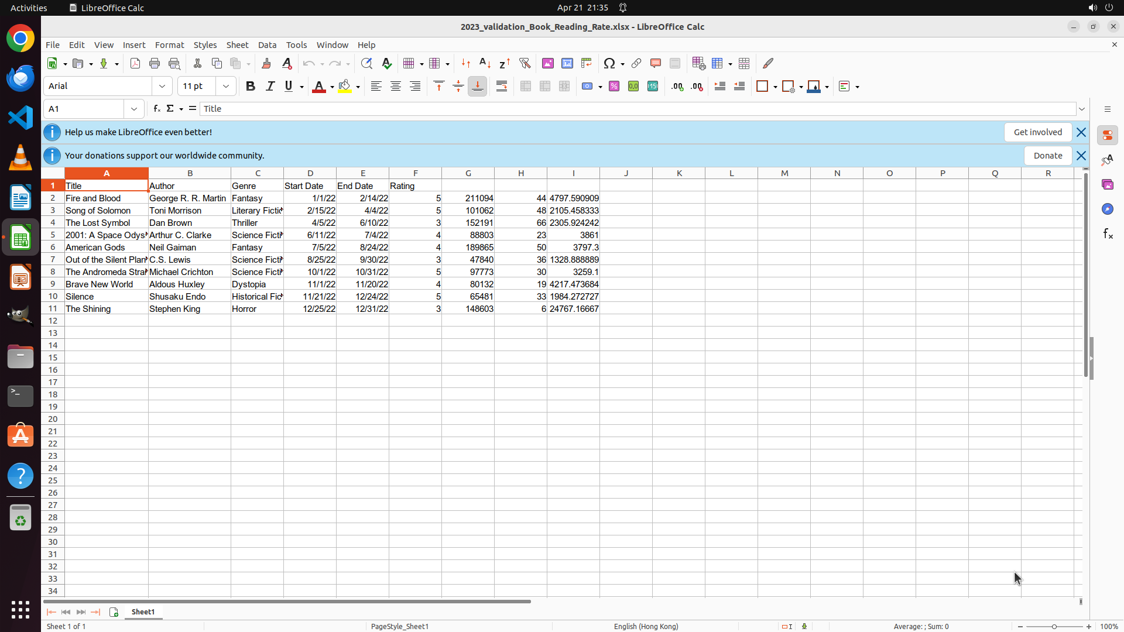Open the Insert Special Character tool
The width and height of the screenshot is (1124, 632).
pos(609,63)
